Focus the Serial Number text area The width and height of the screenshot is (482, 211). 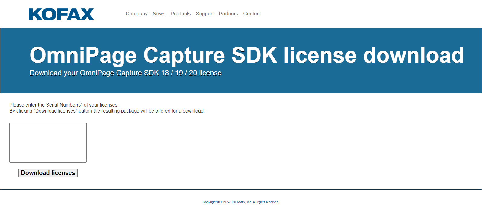(48, 143)
